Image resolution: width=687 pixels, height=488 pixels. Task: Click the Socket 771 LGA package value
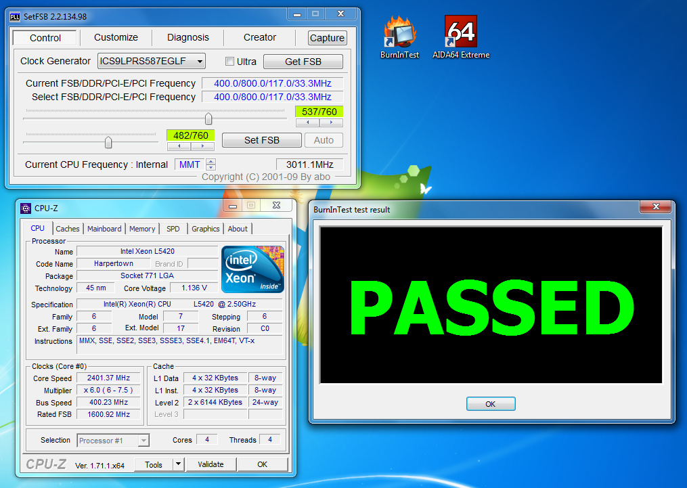(148, 275)
